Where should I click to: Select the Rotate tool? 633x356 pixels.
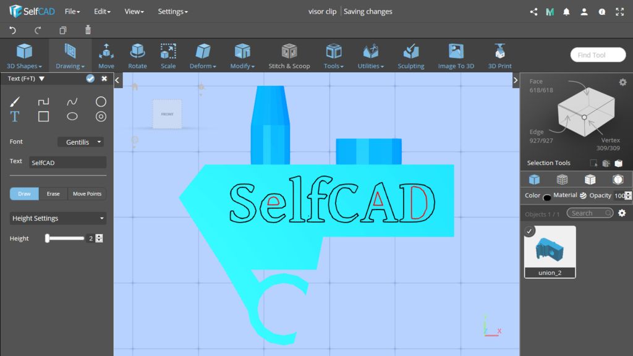tap(137, 56)
